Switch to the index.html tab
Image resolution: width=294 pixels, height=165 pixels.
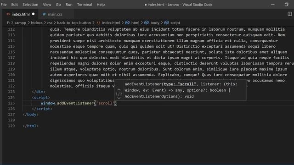click(20, 14)
